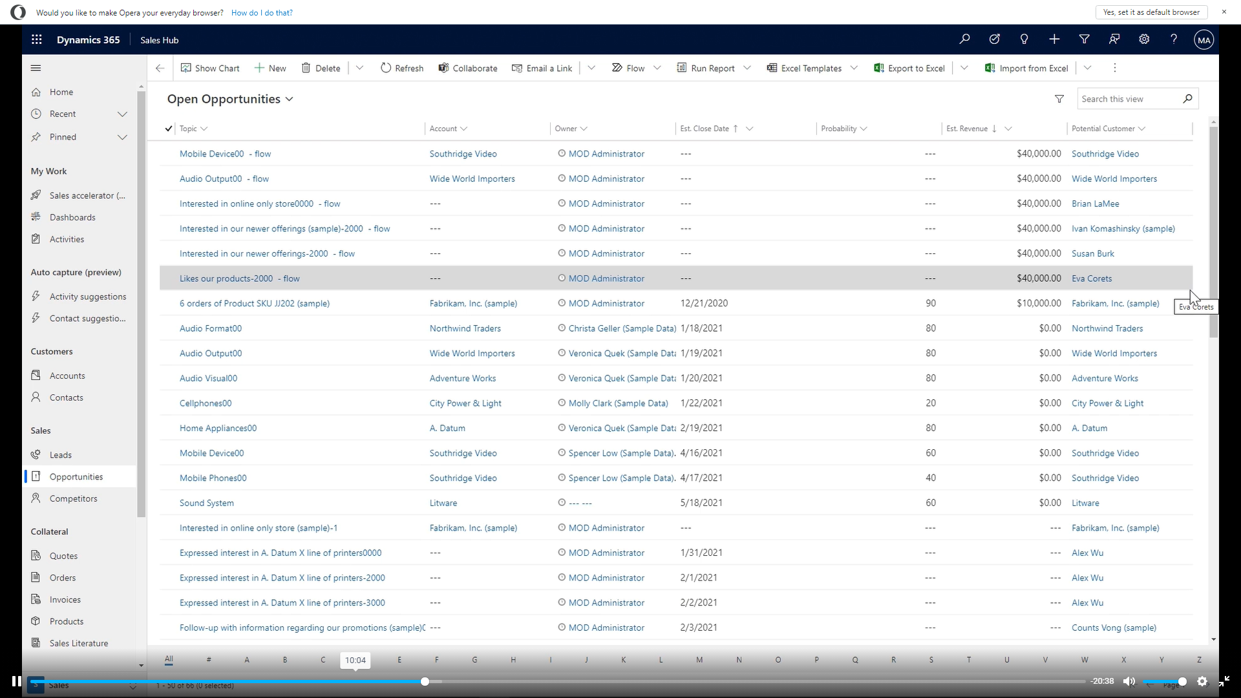Click the 'How do I do that?' link
1241x698 pixels.
(262, 12)
